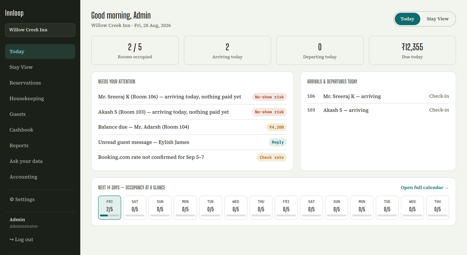467x255 pixels.
Task: Open the full calendar link
Action: click(x=425, y=188)
